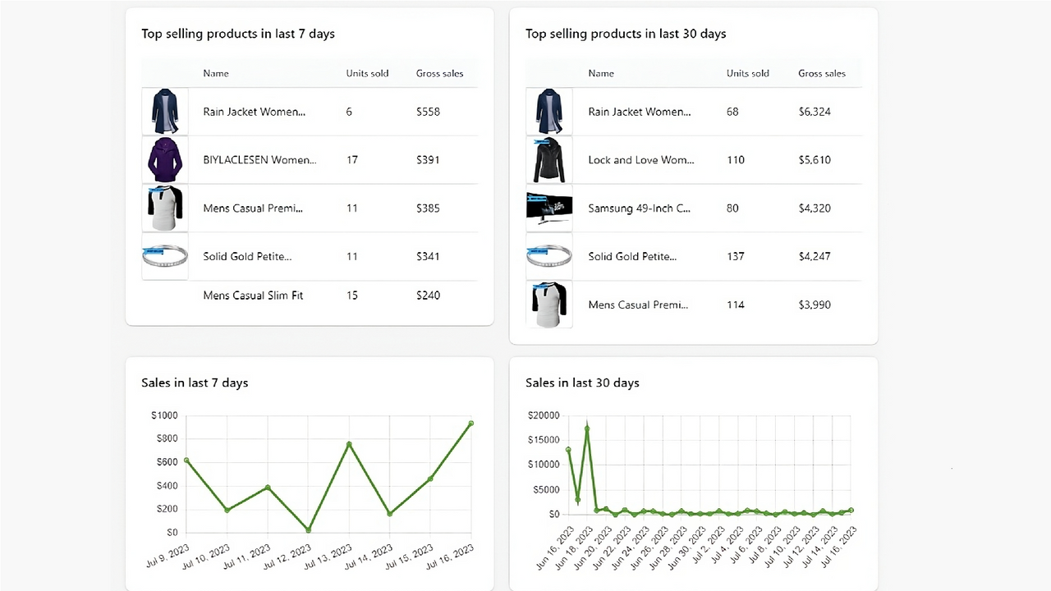The image size is (1051, 591).
Task: Click $4,247 gross sales value
Action: pos(815,256)
